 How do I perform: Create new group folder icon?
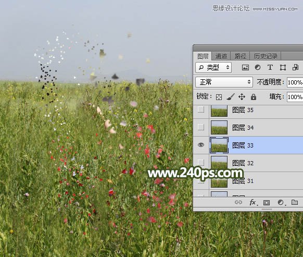(295, 202)
